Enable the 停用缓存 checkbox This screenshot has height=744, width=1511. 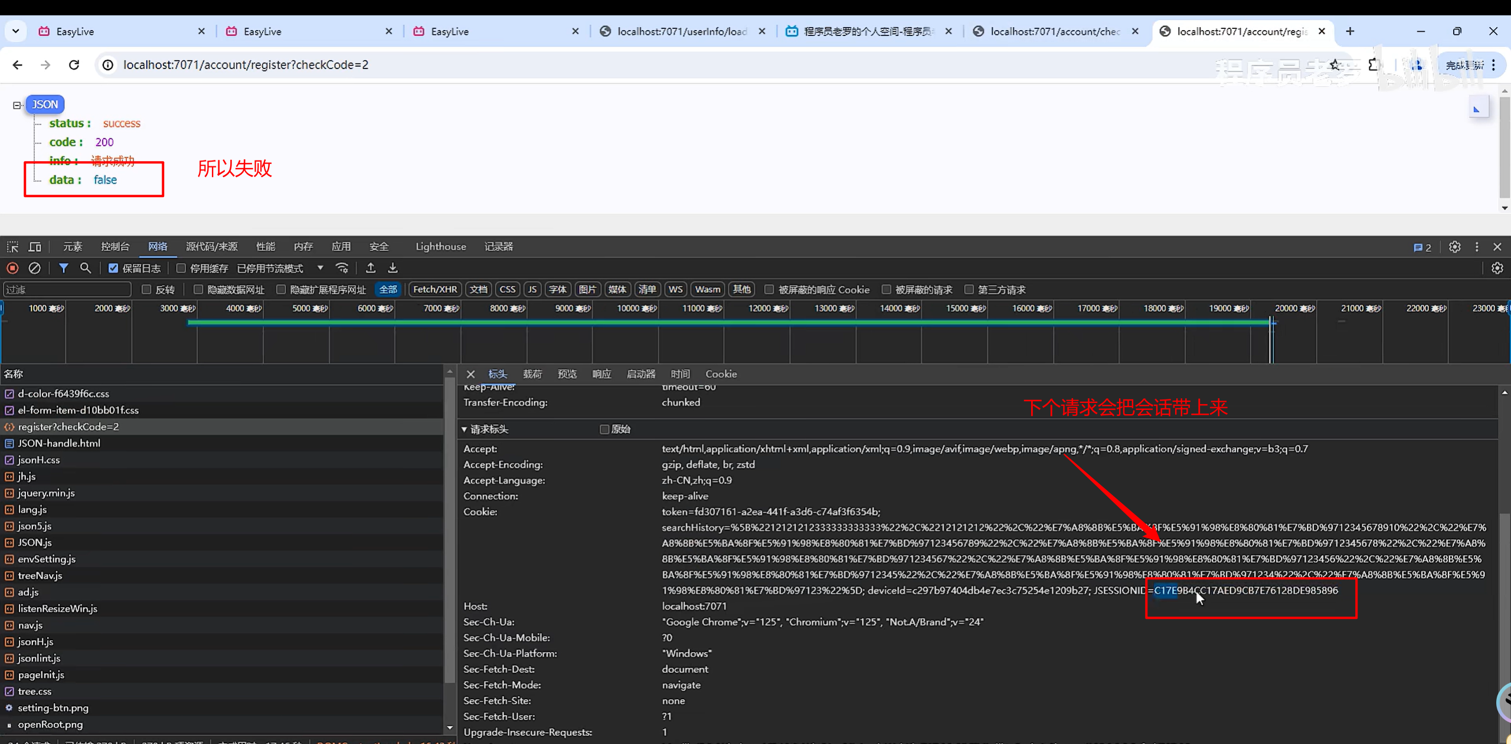coord(181,268)
